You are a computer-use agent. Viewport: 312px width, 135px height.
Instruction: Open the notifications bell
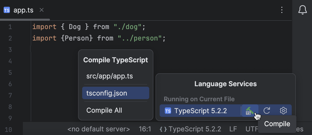pos(302,10)
